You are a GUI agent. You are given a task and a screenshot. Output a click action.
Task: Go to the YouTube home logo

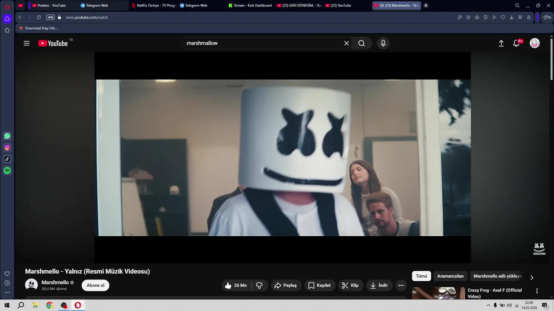53,43
